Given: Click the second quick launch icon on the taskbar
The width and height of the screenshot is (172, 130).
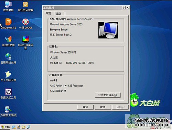Looking at the screenshot, I should [19, 127].
